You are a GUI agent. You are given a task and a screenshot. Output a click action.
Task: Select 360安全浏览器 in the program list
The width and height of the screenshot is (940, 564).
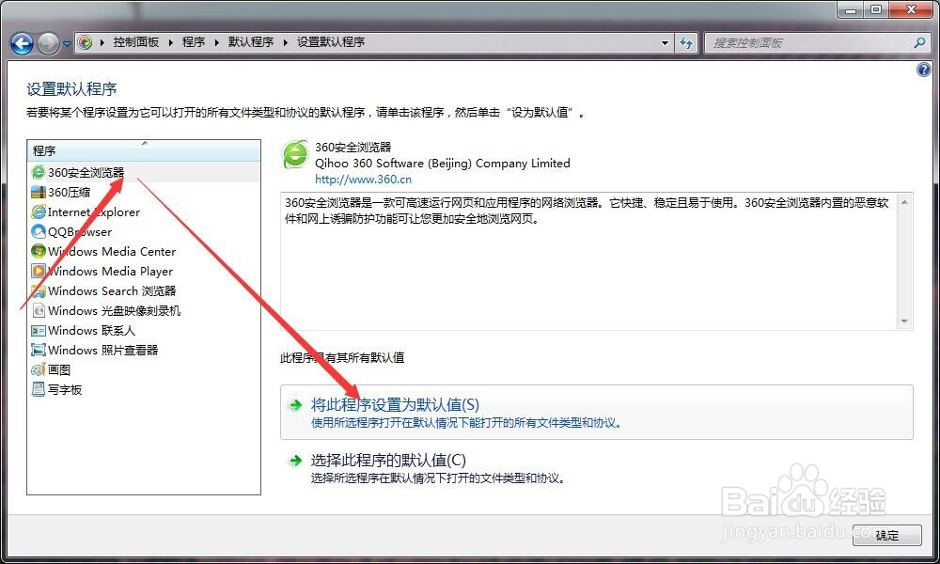(x=83, y=172)
